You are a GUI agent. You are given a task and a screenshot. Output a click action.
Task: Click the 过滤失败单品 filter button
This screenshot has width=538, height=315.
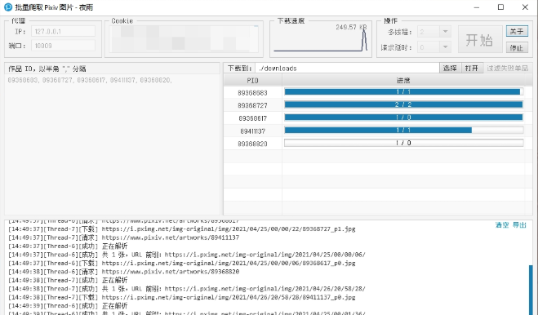[508, 68]
